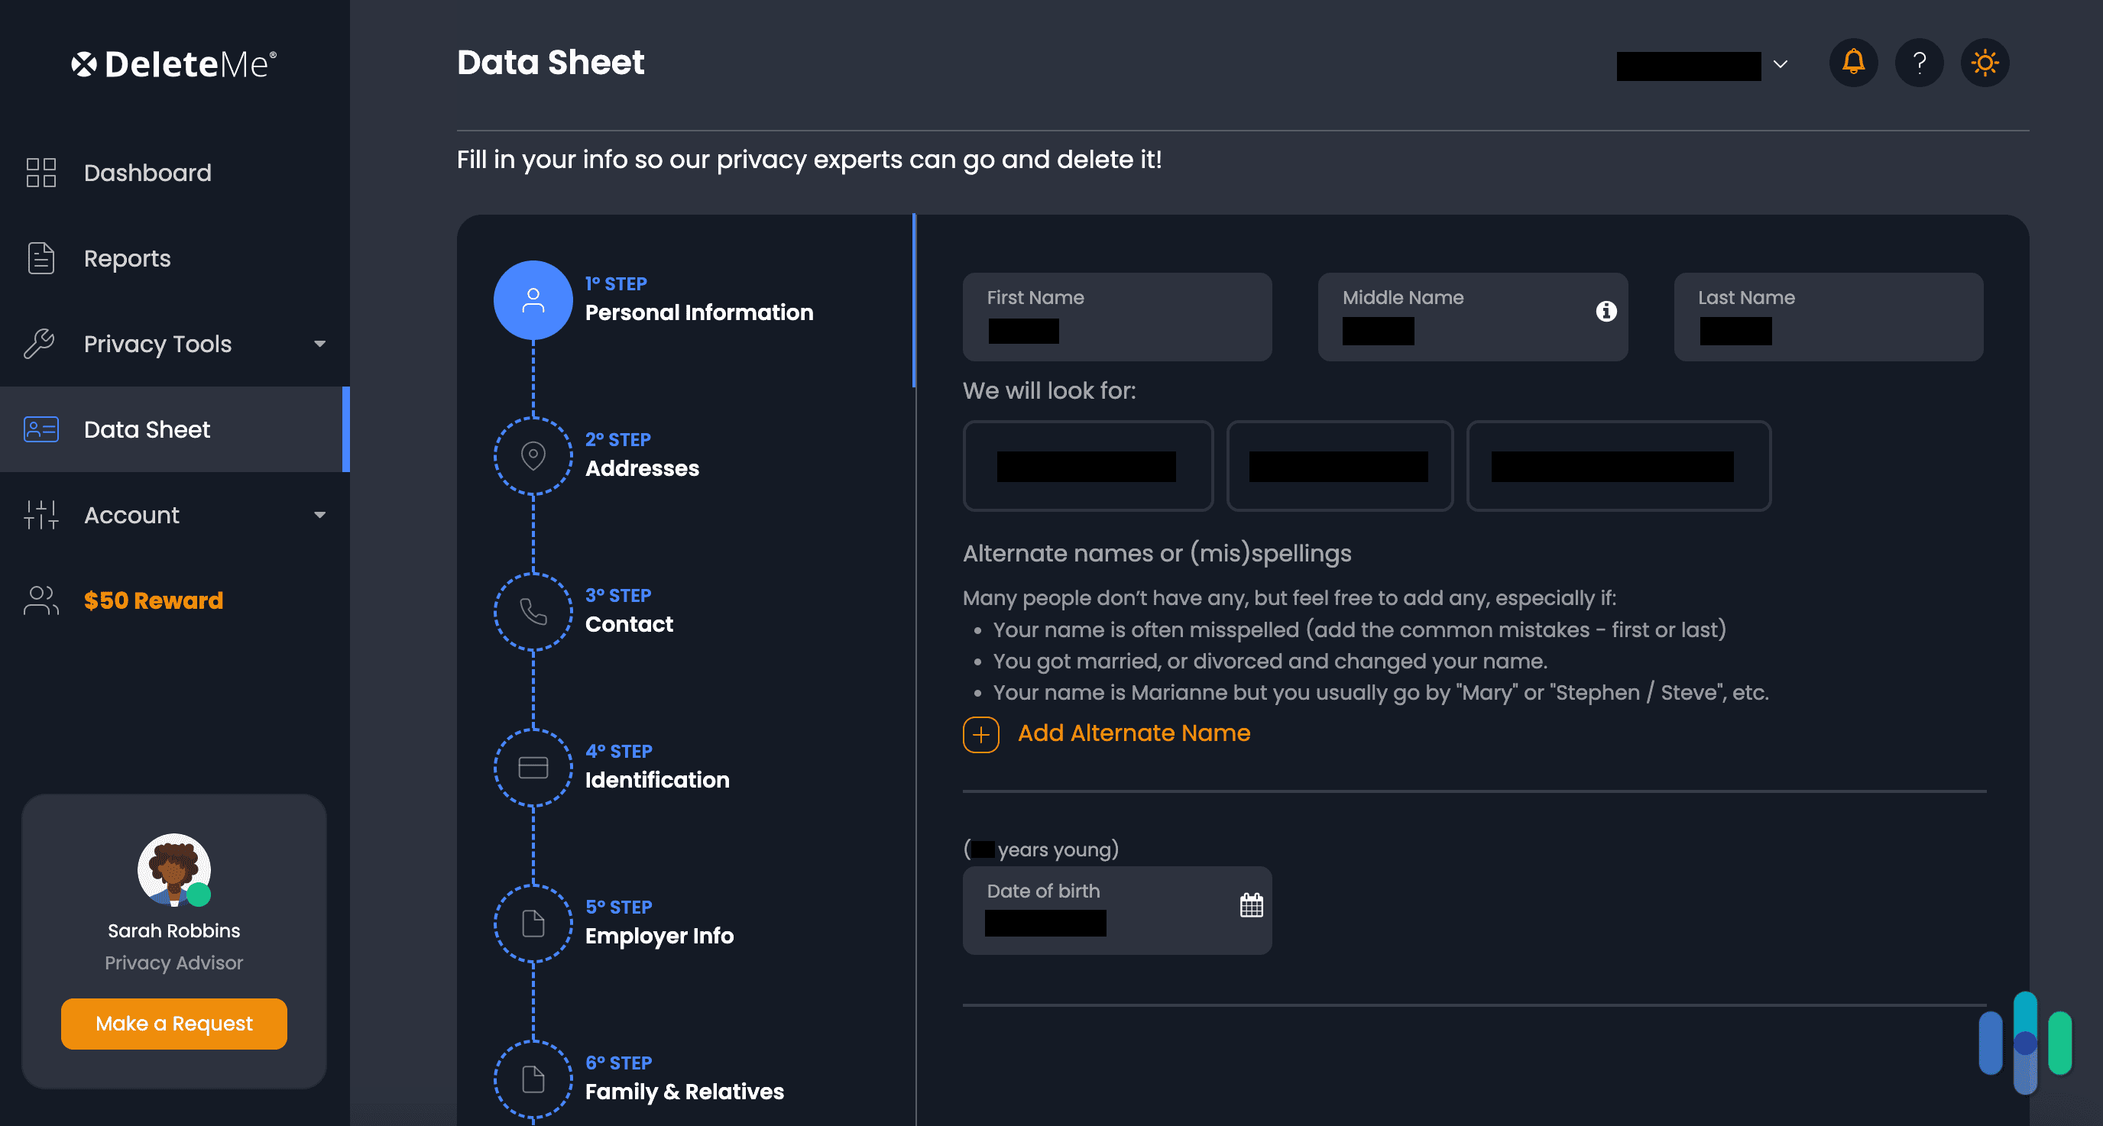Toggle the theme sun icon
The image size is (2103, 1126).
(x=1985, y=62)
